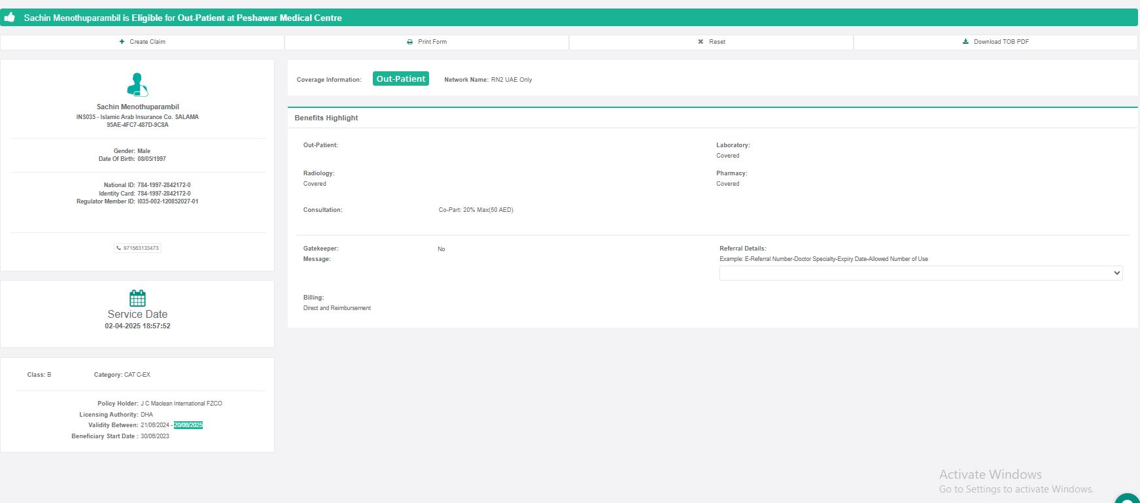The image size is (1140, 503).
Task: Click the Benefits Highlight section header
Action: coord(326,118)
